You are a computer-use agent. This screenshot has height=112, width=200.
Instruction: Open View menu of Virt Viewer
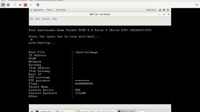[37, 19]
